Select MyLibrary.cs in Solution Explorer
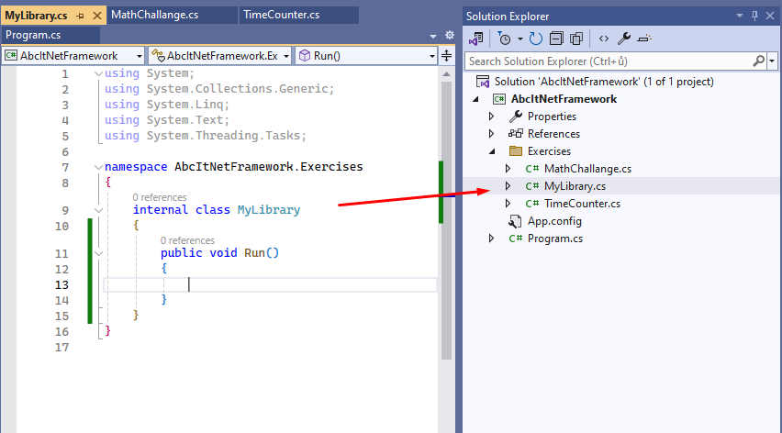Image resolution: width=782 pixels, height=433 pixels. tap(575, 186)
